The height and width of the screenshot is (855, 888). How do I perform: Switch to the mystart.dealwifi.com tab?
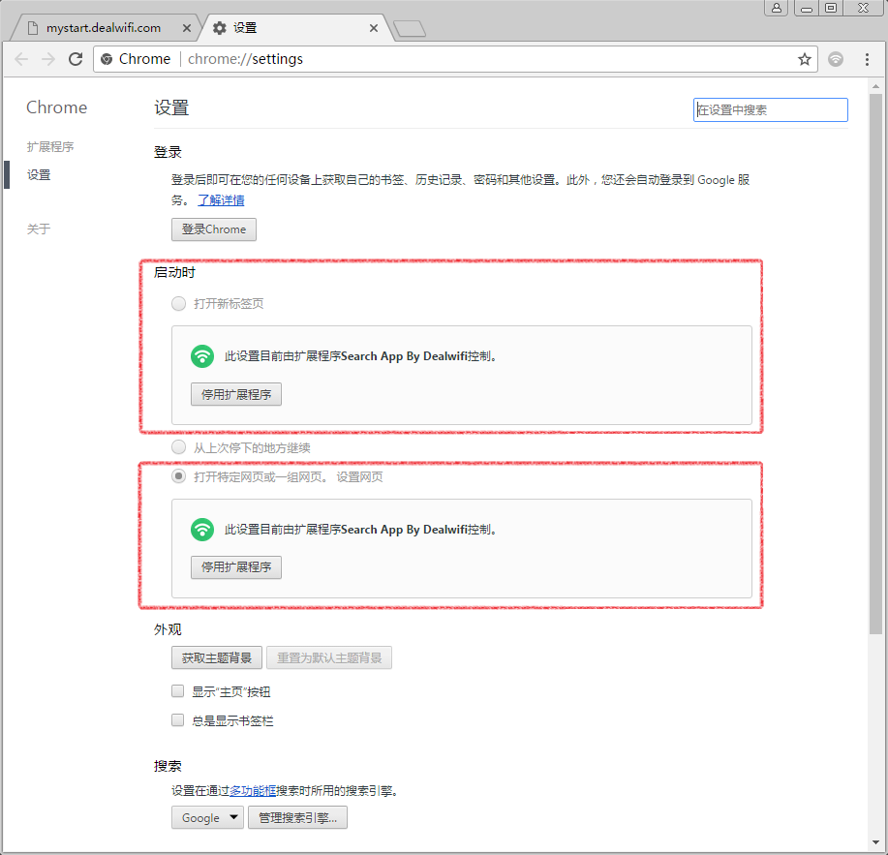click(105, 28)
